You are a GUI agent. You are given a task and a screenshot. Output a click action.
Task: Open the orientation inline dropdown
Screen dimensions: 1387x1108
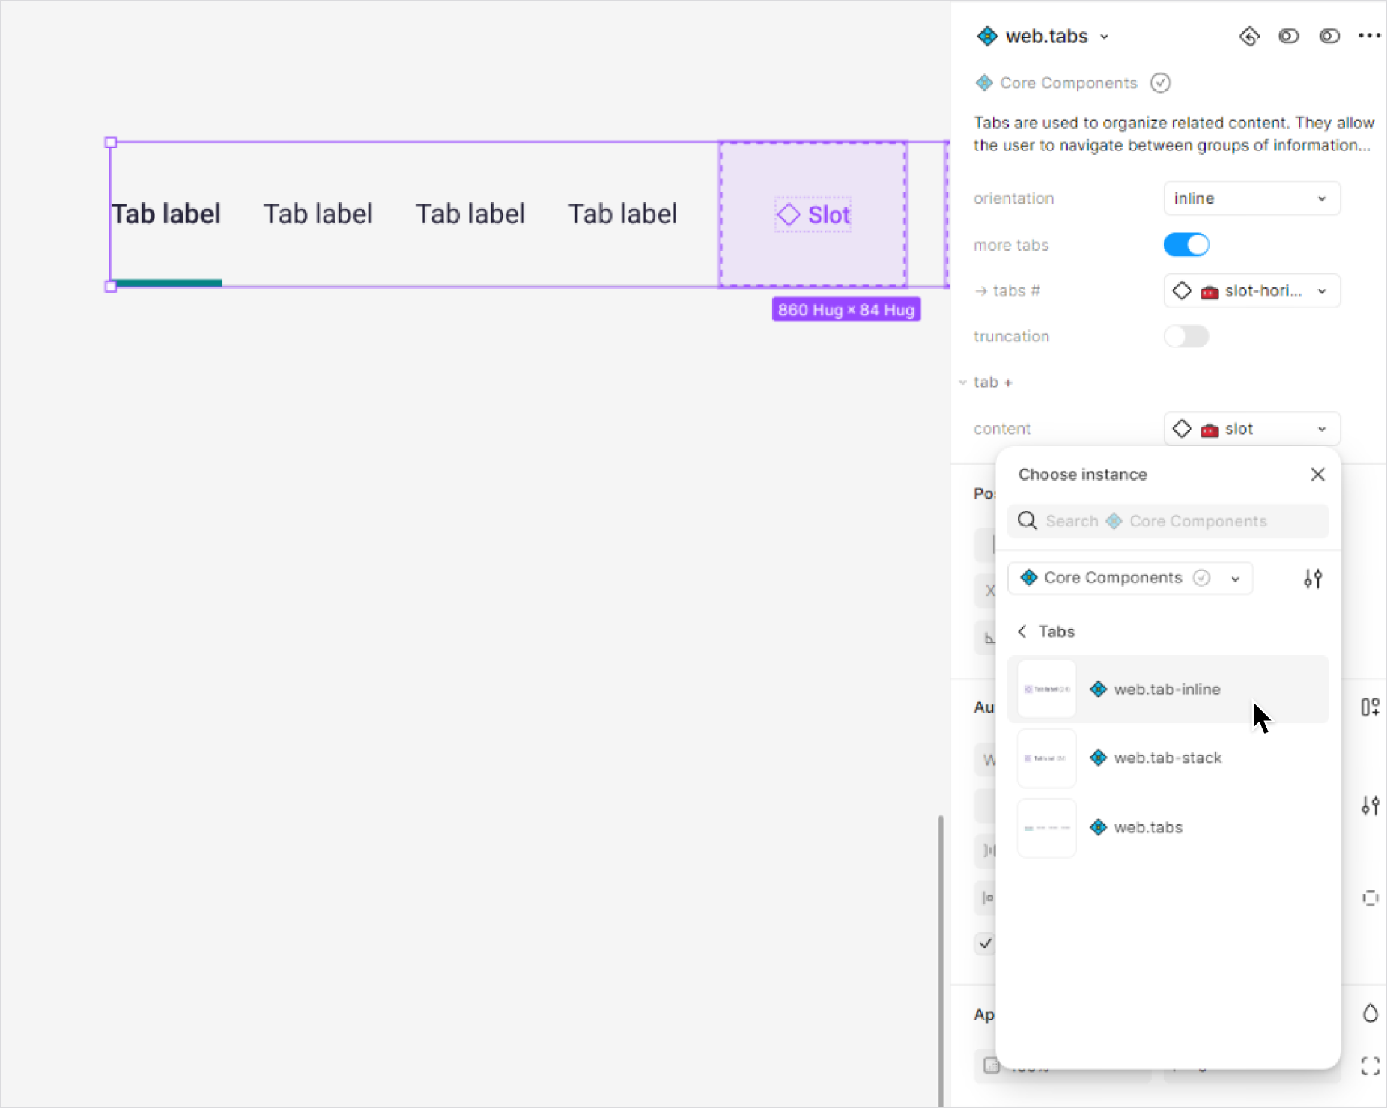[1251, 198]
